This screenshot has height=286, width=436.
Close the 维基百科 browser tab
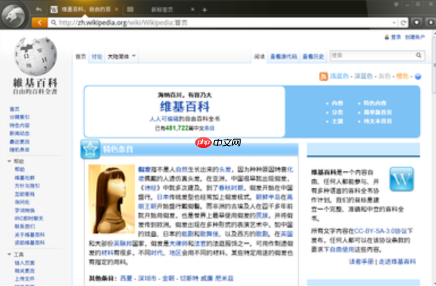click(x=117, y=10)
